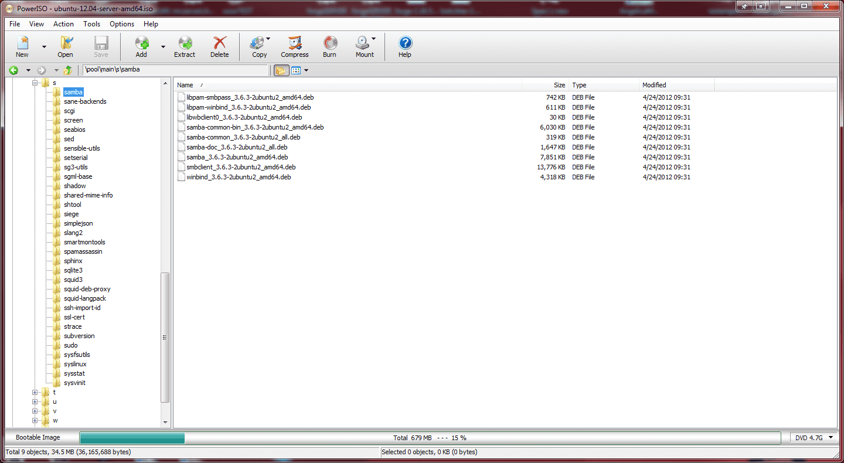Open the Copy dropdown arrow

click(268, 39)
